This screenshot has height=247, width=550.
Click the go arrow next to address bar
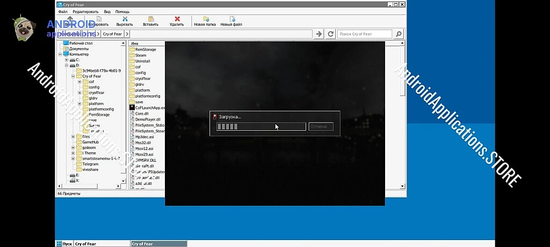click(319, 34)
